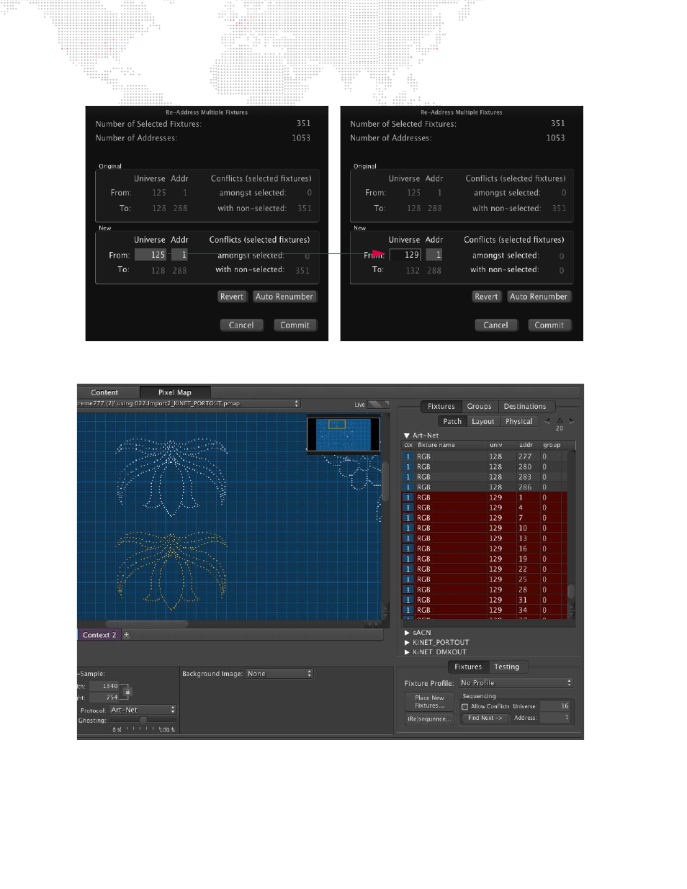Open the Background Image dropdown
The image size is (687, 889).
pyautogui.click(x=279, y=674)
